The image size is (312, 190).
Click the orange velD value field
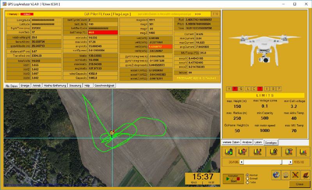160,46
